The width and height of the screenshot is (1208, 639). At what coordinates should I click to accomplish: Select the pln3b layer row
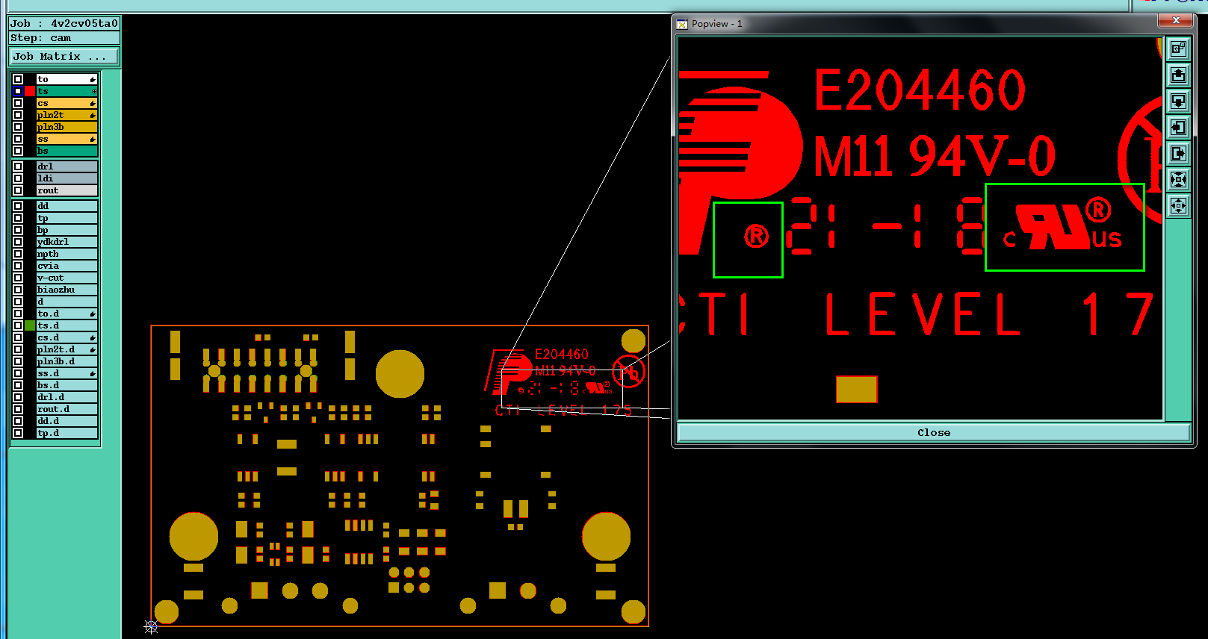click(x=67, y=127)
